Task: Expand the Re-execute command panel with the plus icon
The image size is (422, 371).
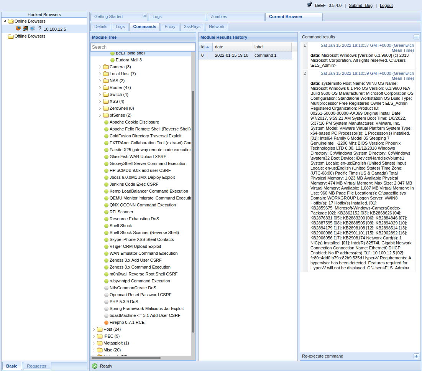Action: pos(416,356)
